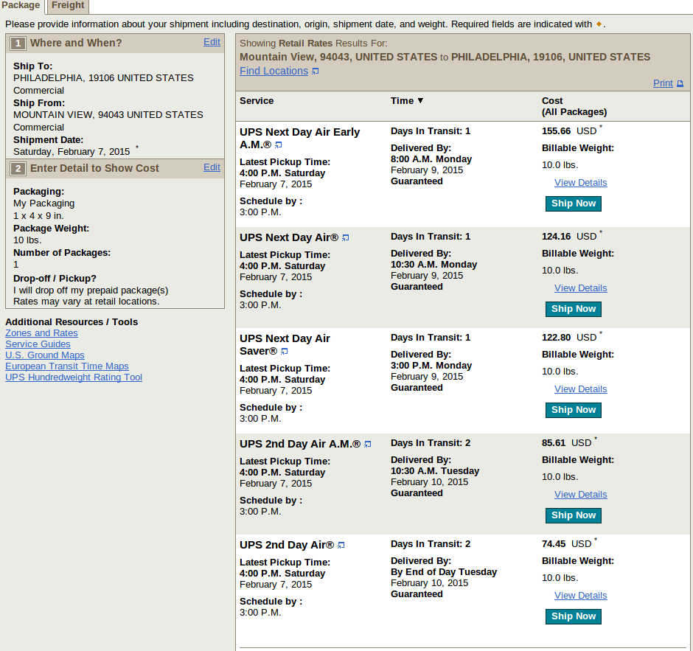Viewport: 693px width, 651px height.
Task: Click the Time column header
Action: coord(403,101)
